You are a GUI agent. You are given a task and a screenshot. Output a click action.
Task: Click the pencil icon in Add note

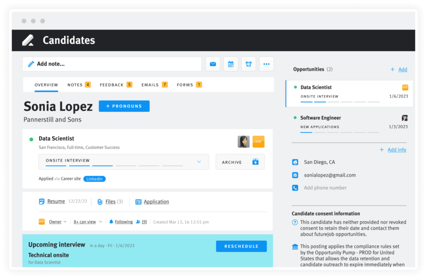click(31, 64)
